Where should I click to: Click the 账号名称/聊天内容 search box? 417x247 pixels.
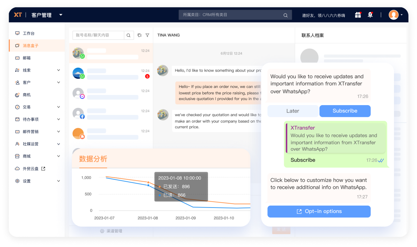coord(98,35)
